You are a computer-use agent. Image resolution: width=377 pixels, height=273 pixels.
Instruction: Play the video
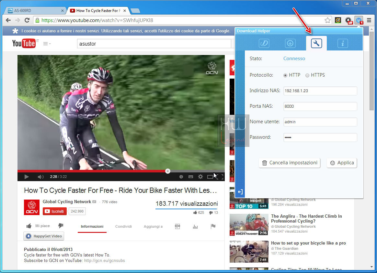click(x=27, y=177)
